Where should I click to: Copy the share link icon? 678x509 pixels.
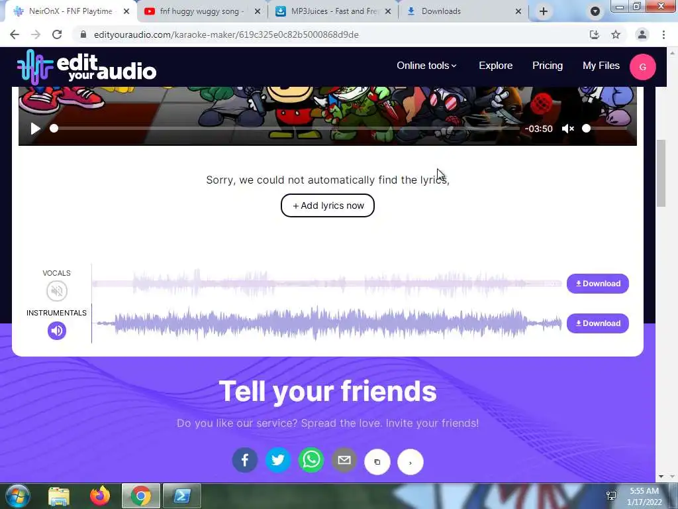[377, 462]
